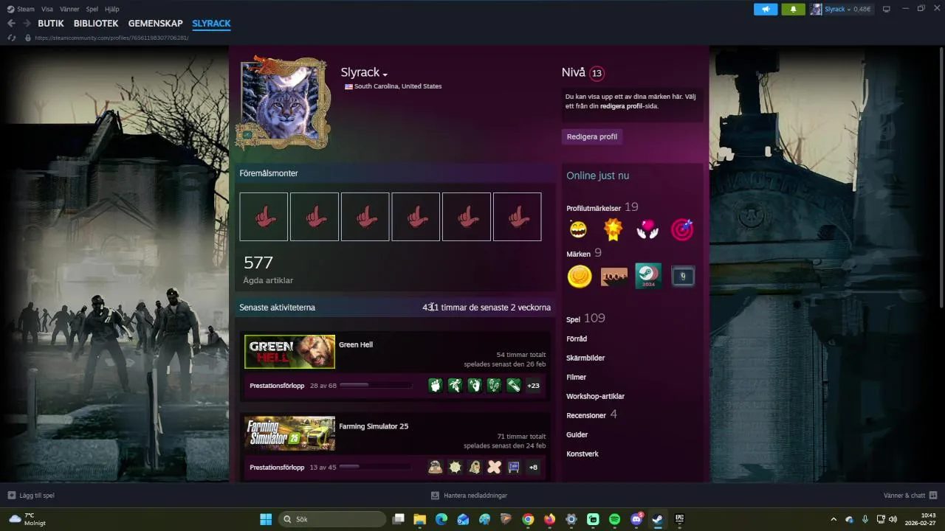Click the plus icon for Lägg till spel
945x531 pixels.
point(11,496)
